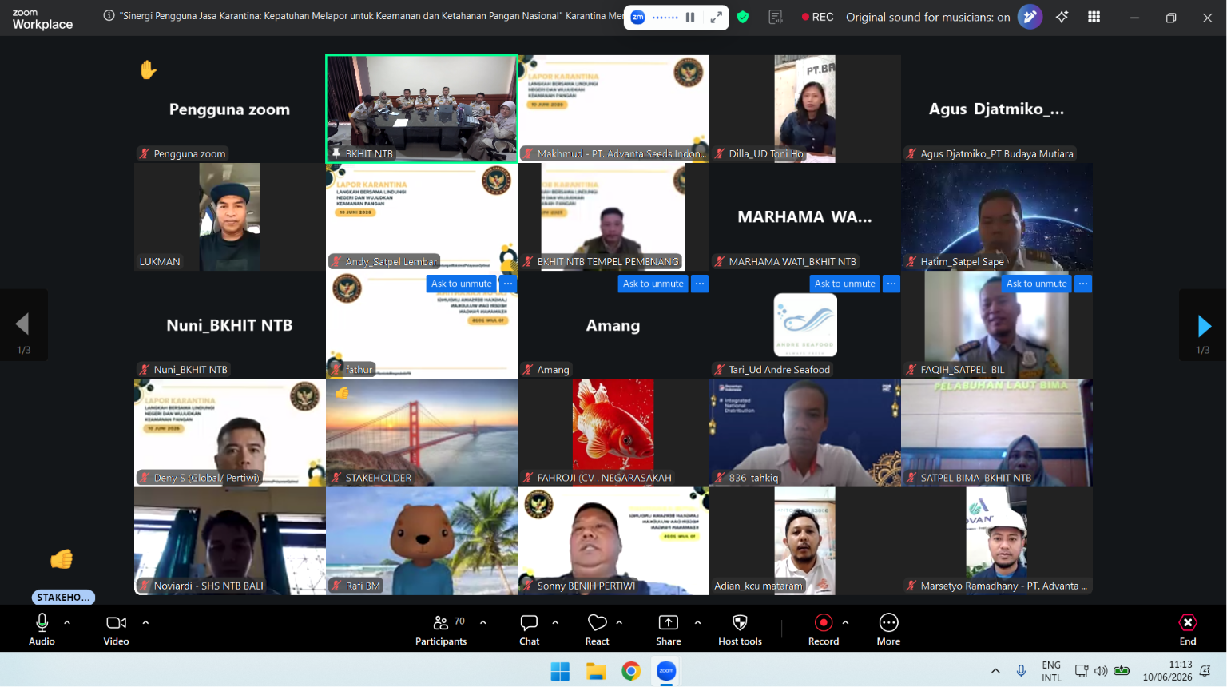Expand the React options caret
Viewport: 1227px width, 687px height.
619,622
